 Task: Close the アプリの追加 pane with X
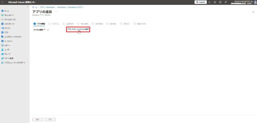coord(253,12)
